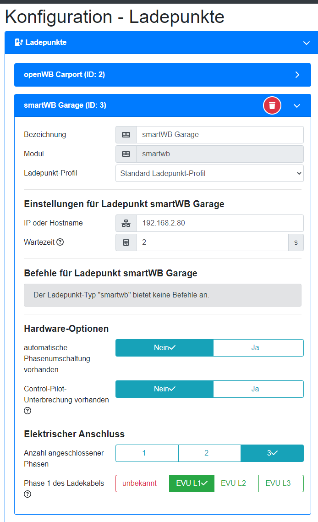Click the Hardware-Optionen heading
Image resolution: width=318 pixels, height=522 pixels.
pos(66,329)
